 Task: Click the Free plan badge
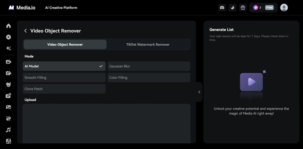[269, 8]
